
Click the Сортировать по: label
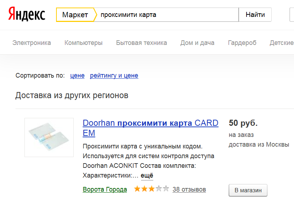point(40,75)
